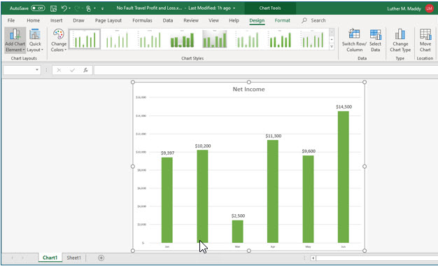Click the Cancel X in formula bar
Viewport: 438px width, 266px height.
[x=59, y=70]
